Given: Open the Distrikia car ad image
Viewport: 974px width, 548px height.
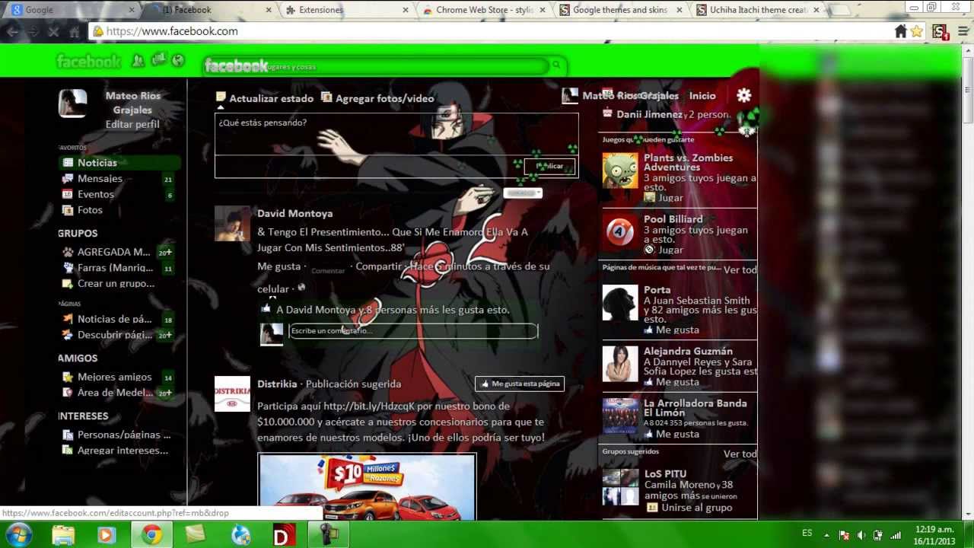Looking at the screenshot, I should [x=367, y=486].
